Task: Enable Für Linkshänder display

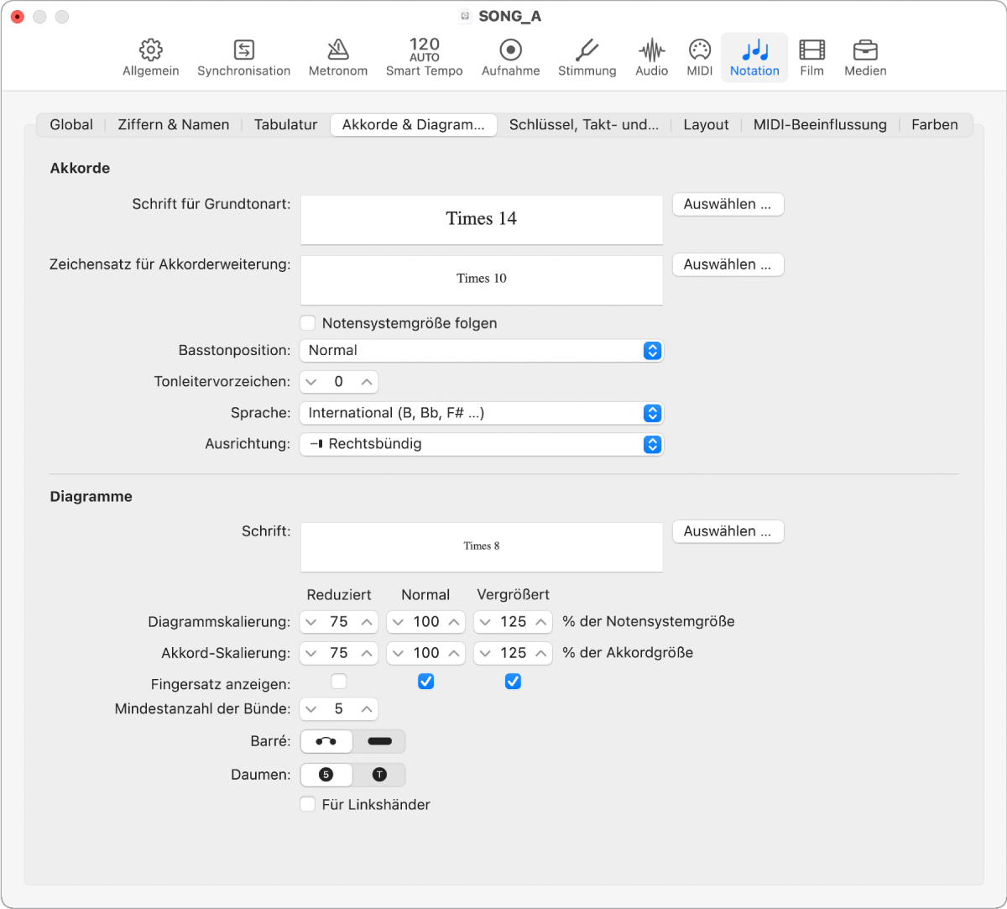Action: pyautogui.click(x=308, y=804)
